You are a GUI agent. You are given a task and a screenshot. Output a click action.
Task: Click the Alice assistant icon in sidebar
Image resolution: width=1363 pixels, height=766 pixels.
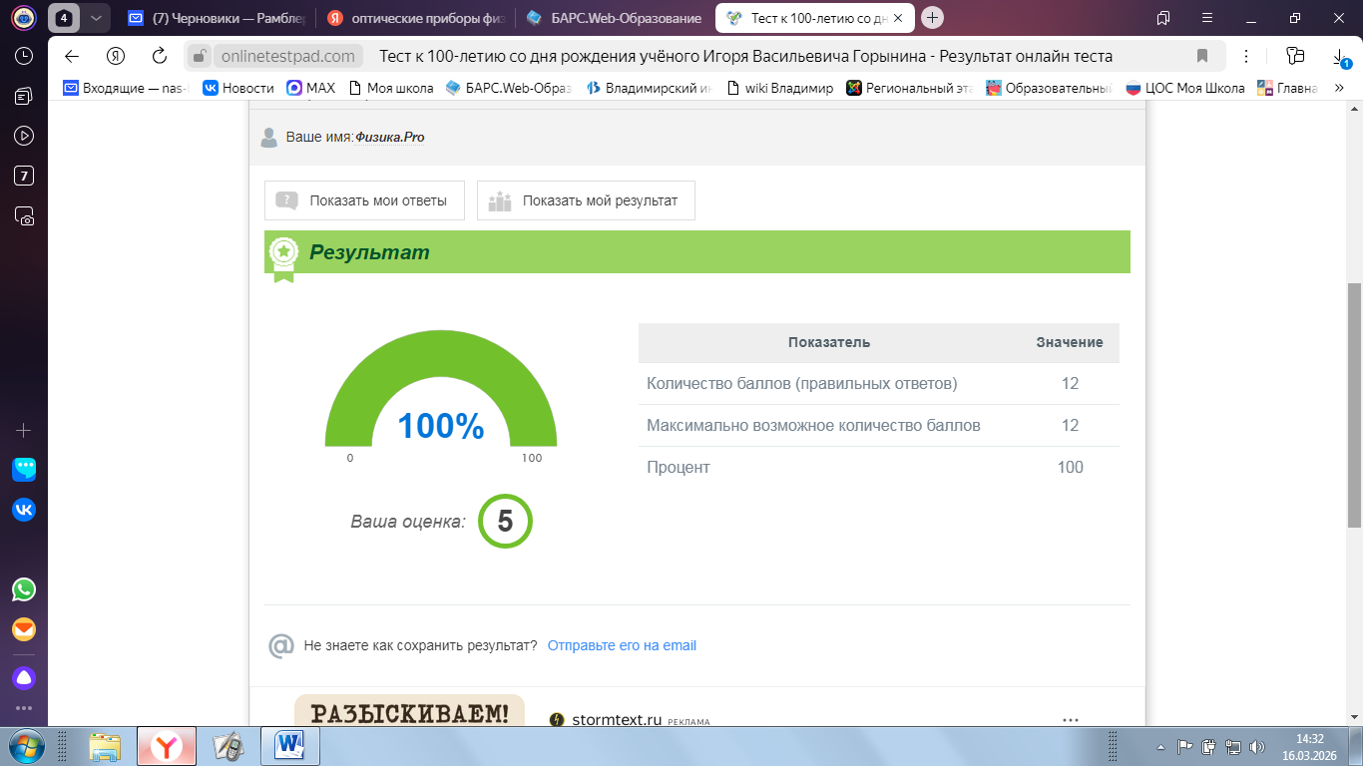[24, 678]
